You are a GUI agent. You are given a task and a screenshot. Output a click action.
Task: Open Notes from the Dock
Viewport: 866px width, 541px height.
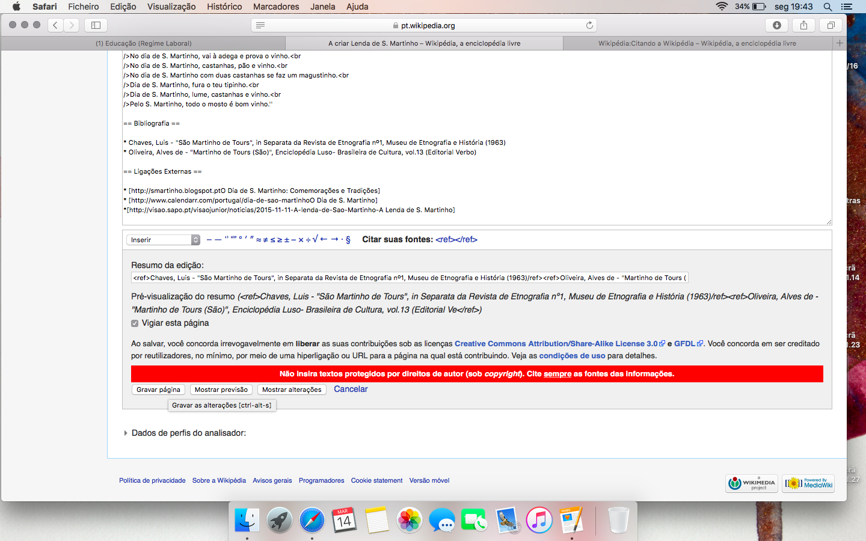pyautogui.click(x=376, y=519)
